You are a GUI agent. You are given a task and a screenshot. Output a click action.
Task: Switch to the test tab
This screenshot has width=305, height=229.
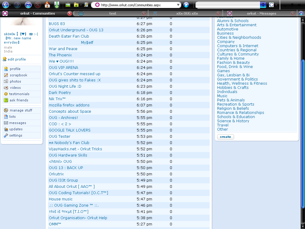click(x=112, y=13)
